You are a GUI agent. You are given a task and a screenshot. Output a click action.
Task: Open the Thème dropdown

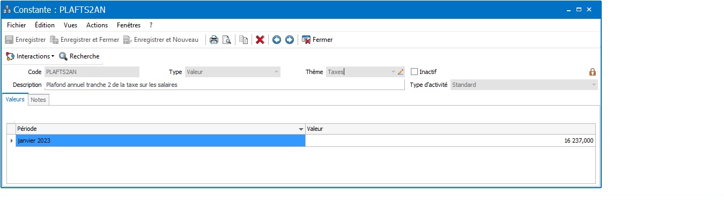pos(393,72)
